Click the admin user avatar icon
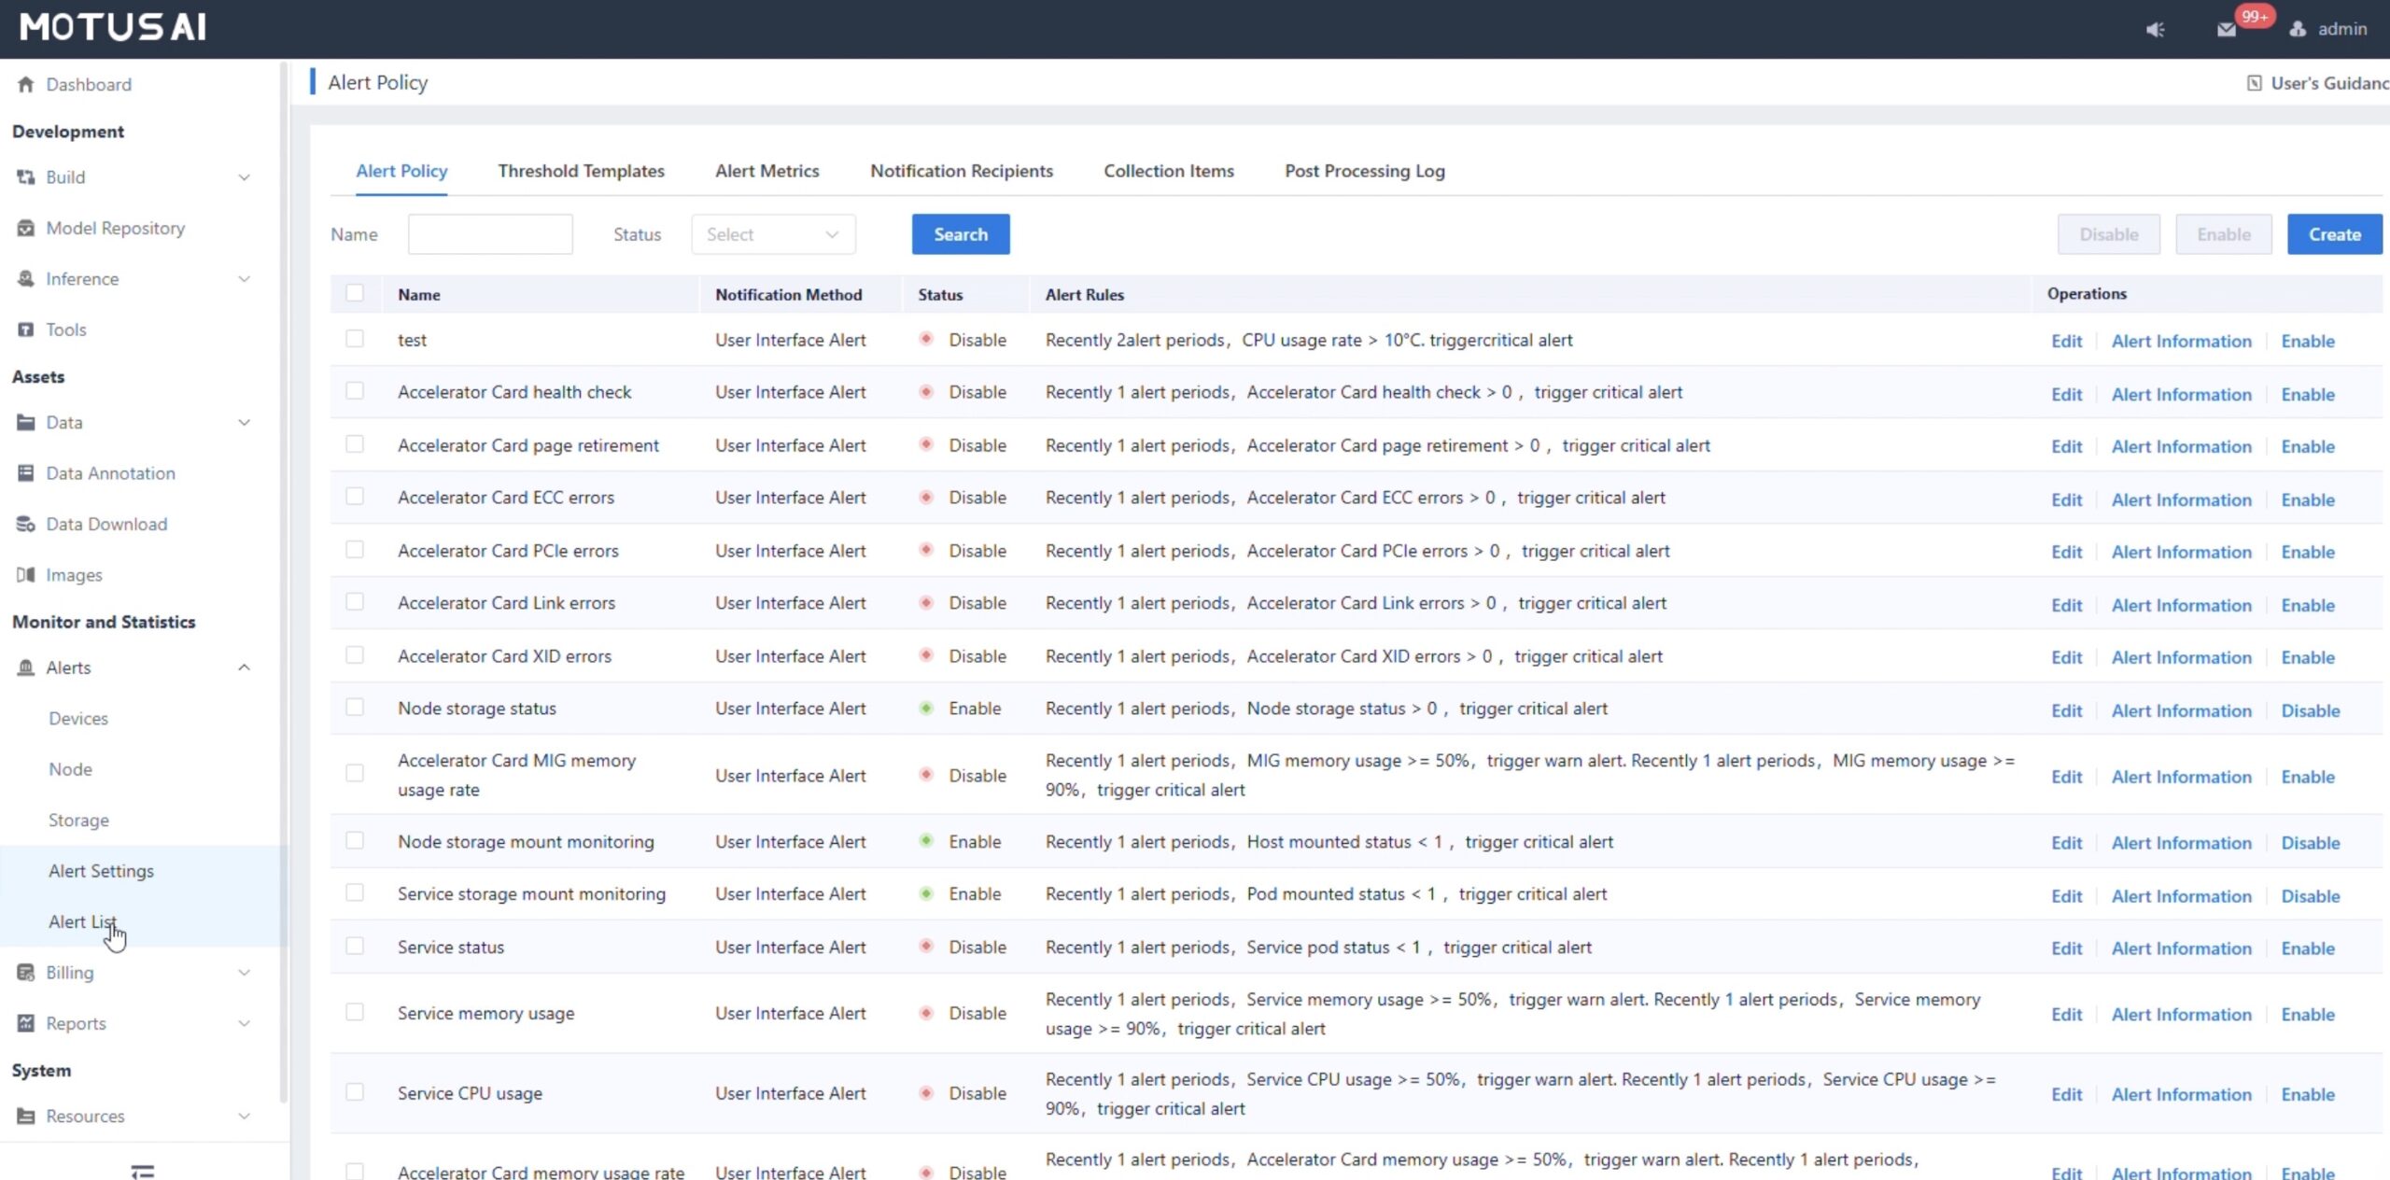Screen dimensions: 2390x1180 pyautogui.click(x=2298, y=29)
